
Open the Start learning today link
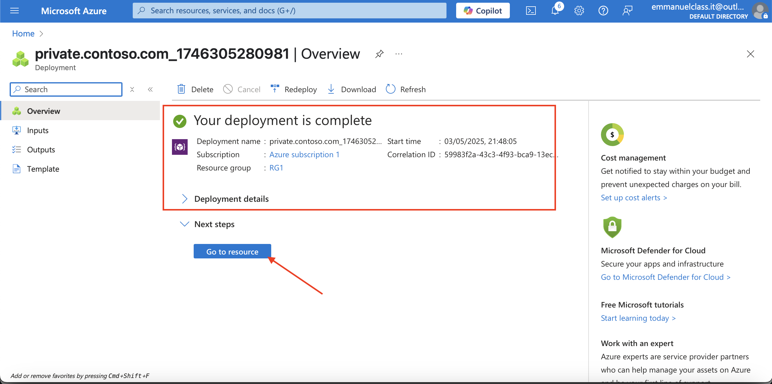click(x=638, y=318)
